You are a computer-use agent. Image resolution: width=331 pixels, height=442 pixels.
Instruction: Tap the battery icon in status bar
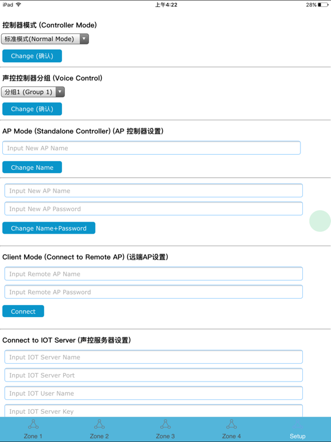[x=323, y=5]
